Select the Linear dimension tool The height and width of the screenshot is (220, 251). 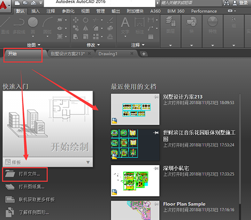(150, 20)
